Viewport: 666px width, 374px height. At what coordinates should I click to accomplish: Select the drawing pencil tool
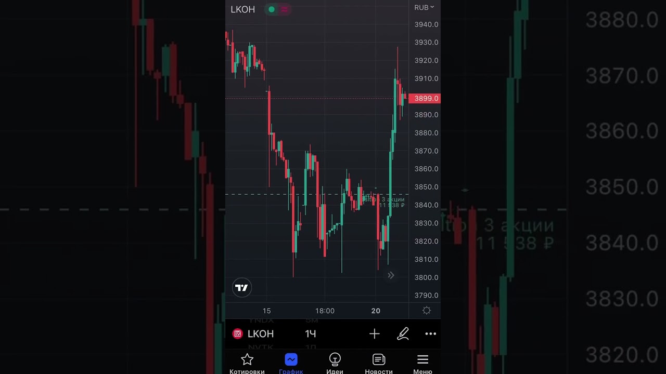pos(403,333)
